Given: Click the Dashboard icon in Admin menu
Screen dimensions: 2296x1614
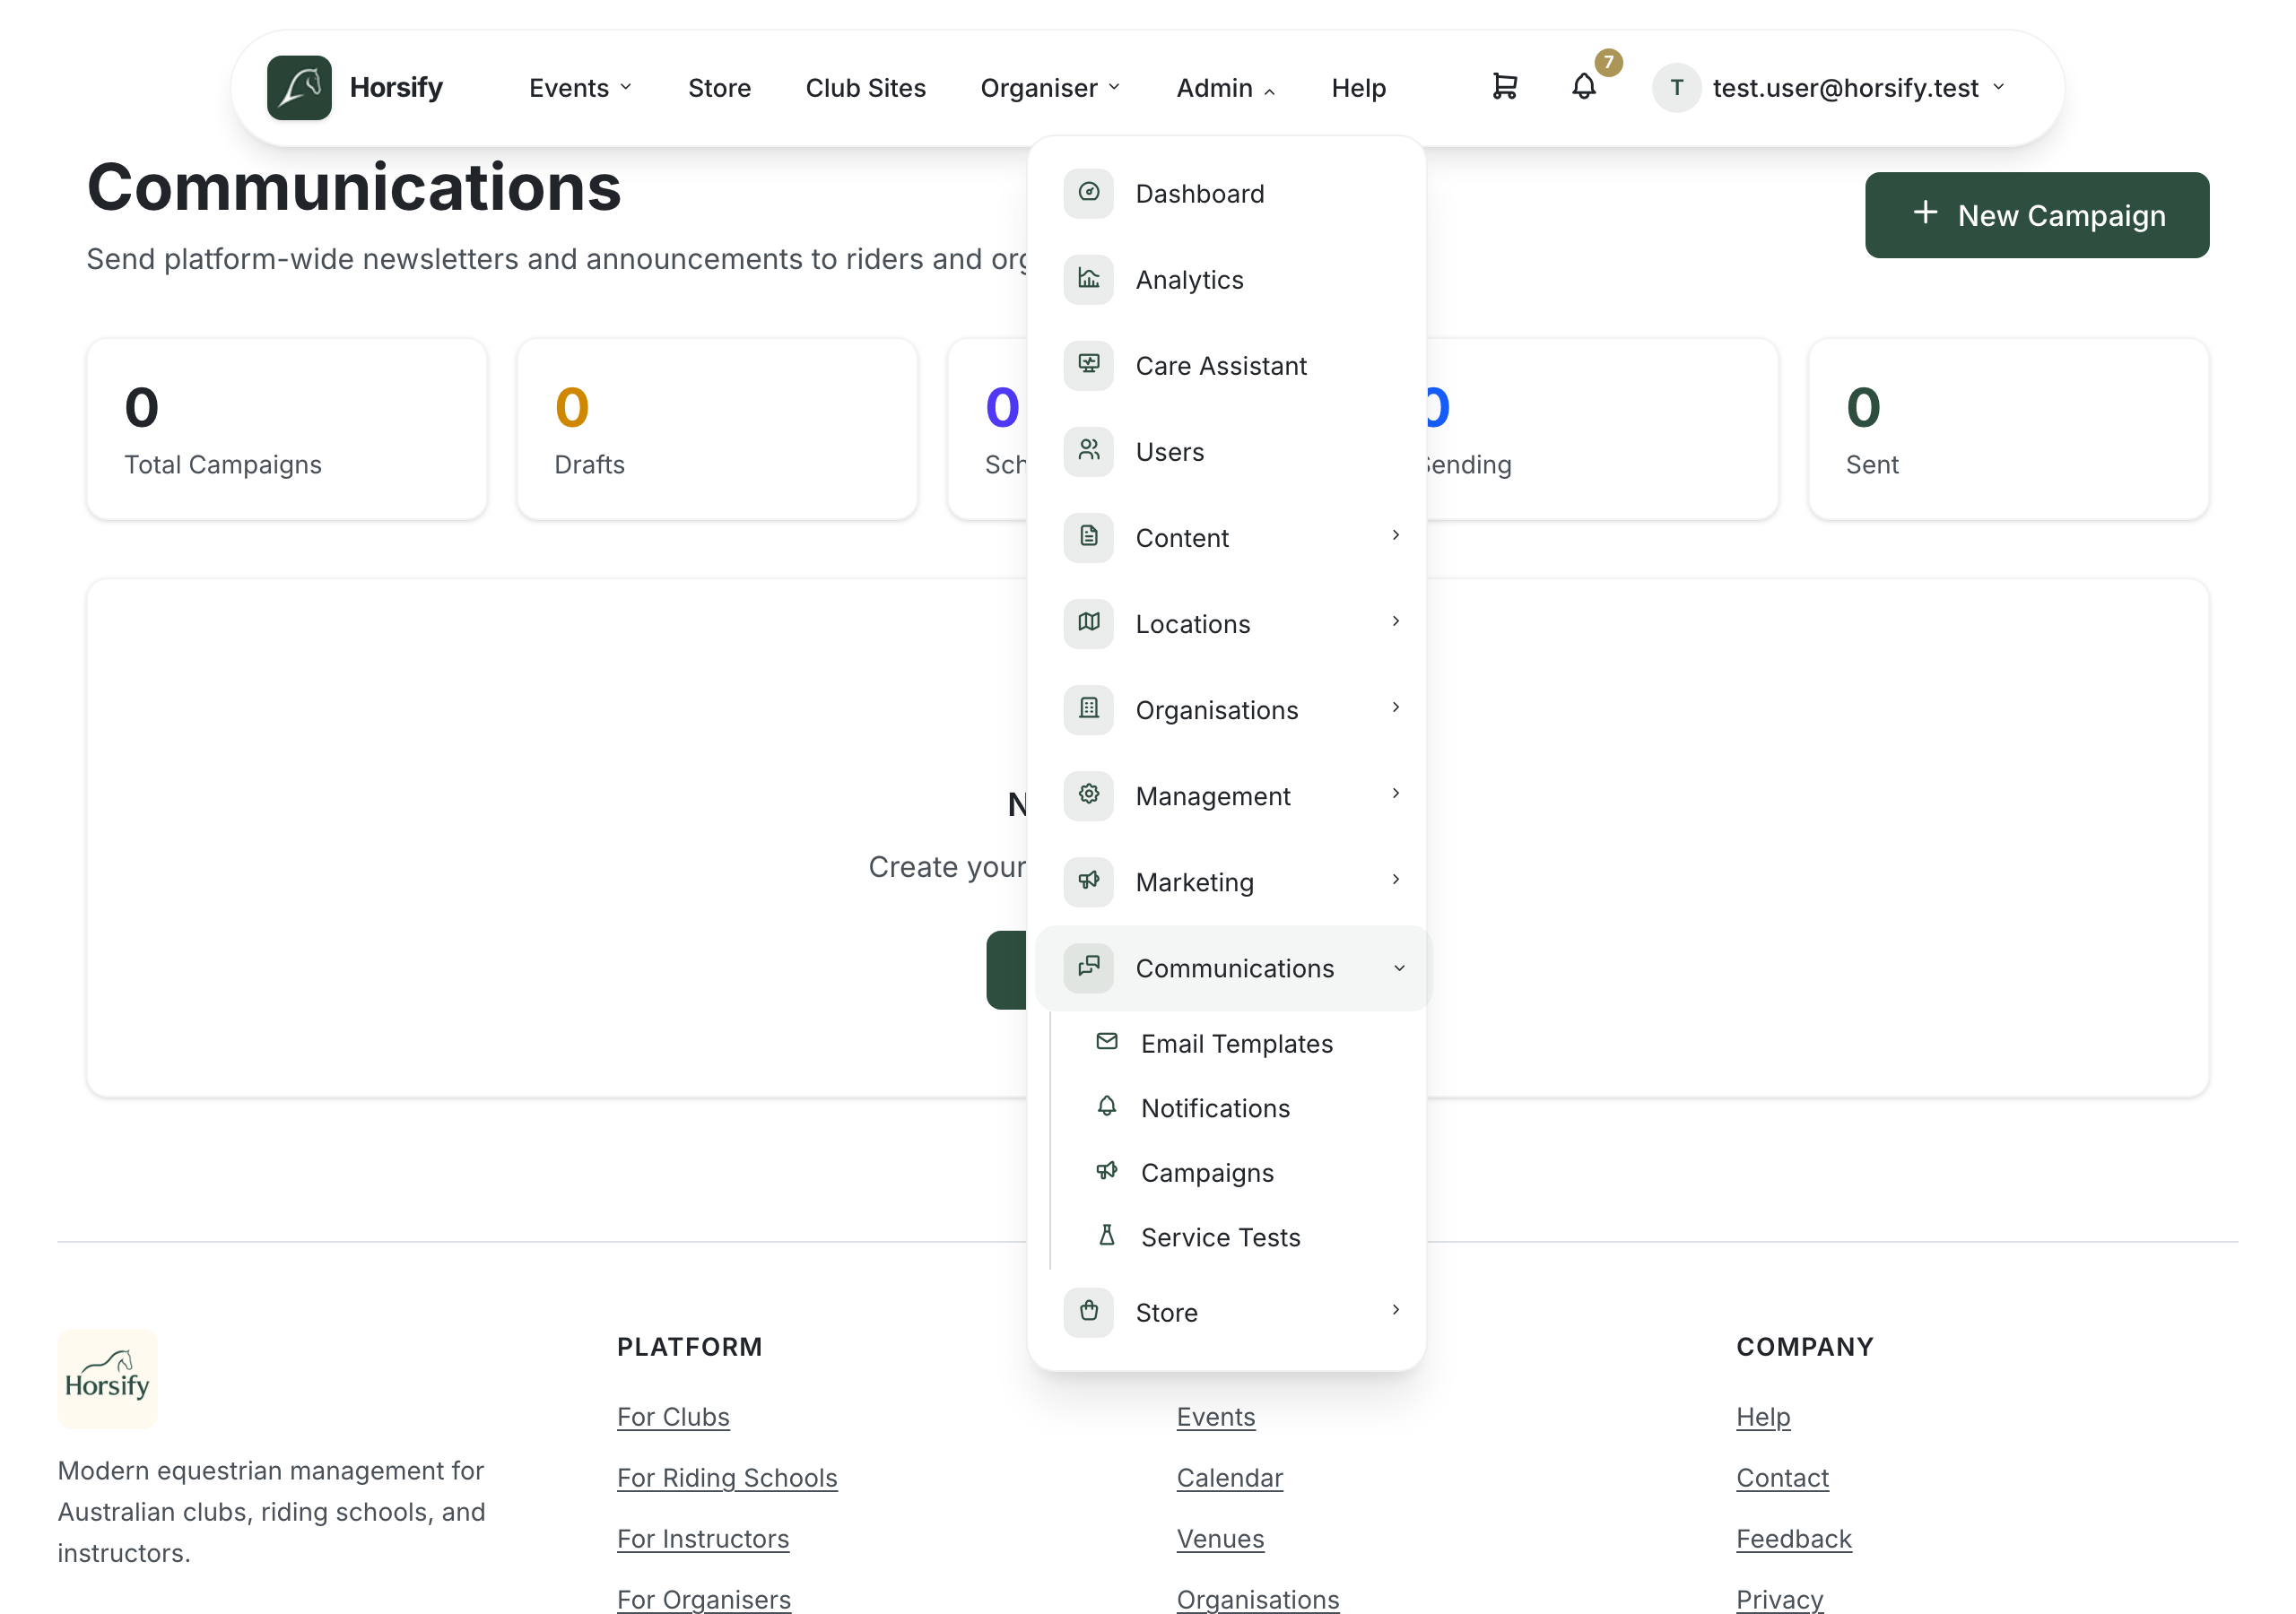Looking at the screenshot, I should pyautogui.click(x=1089, y=193).
